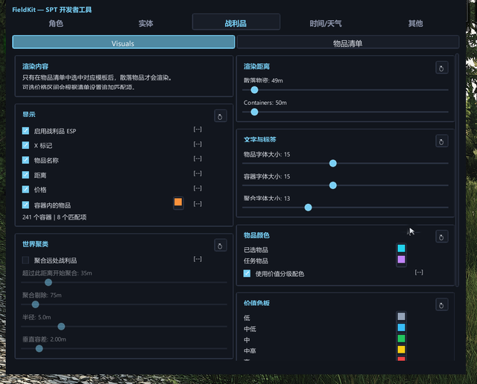This screenshot has width=477, height=384.
Task: Click the 渲染内容 section heading
Action: point(35,66)
